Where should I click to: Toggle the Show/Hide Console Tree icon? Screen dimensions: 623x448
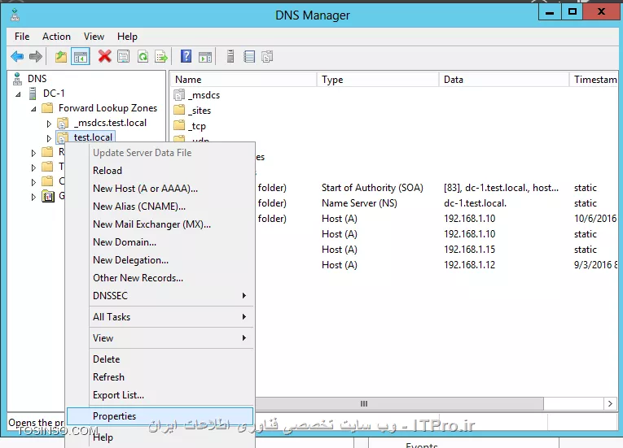[x=81, y=57]
